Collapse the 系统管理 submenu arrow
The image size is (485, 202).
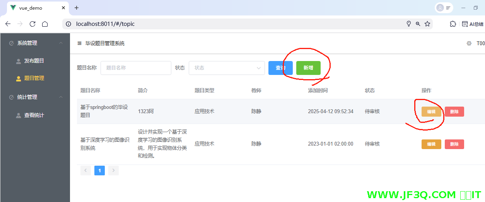61,43
